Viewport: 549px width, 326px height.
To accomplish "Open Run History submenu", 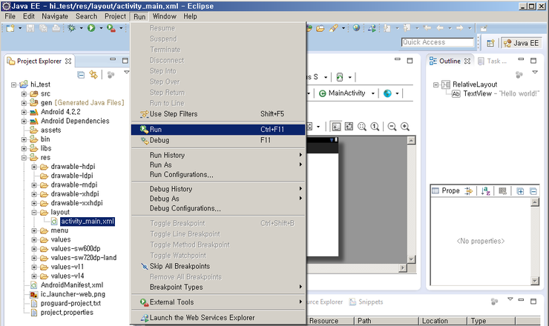I will (x=218, y=155).
